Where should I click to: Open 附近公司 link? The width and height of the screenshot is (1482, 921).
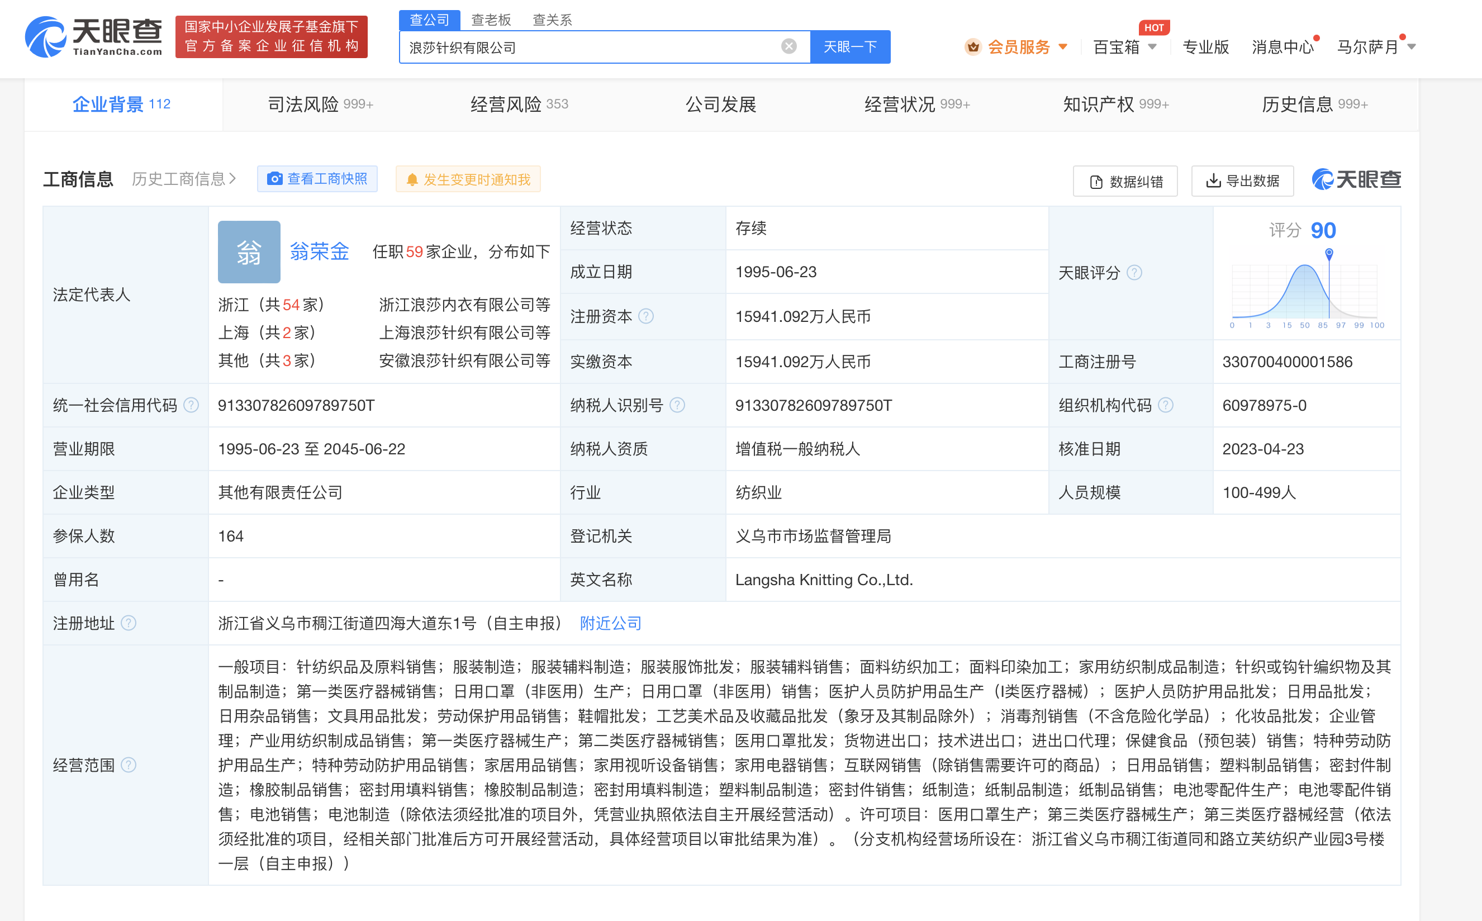(x=610, y=623)
